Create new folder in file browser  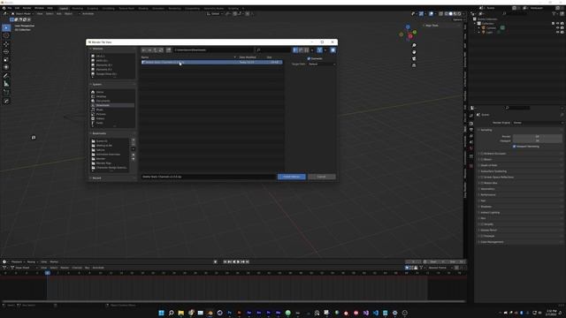pos(169,50)
